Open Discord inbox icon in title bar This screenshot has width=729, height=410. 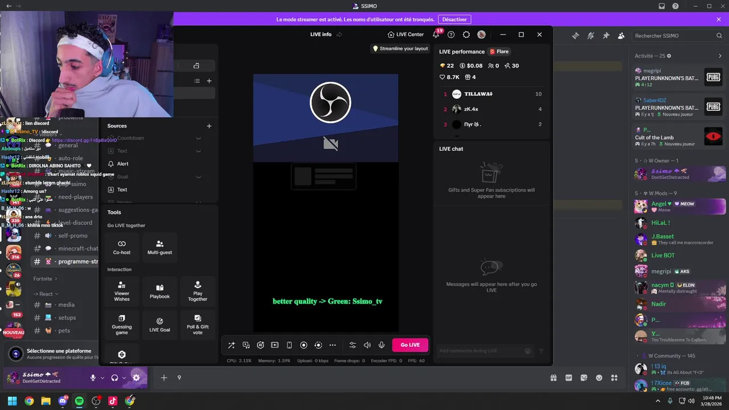point(662,6)
